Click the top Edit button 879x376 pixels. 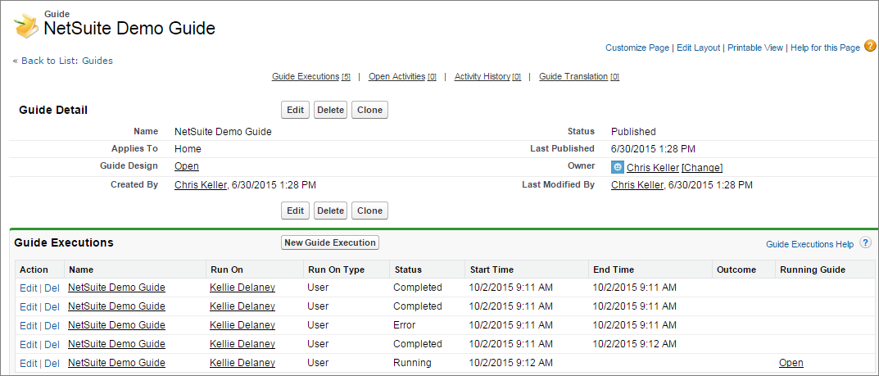pos(296,110)
